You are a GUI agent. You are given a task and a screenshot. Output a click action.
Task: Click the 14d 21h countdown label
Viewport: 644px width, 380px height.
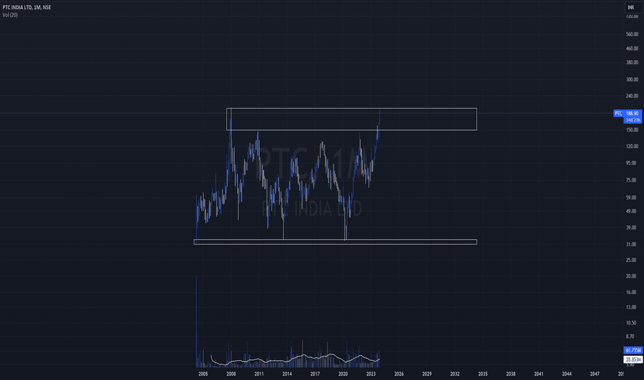(632, 120)
